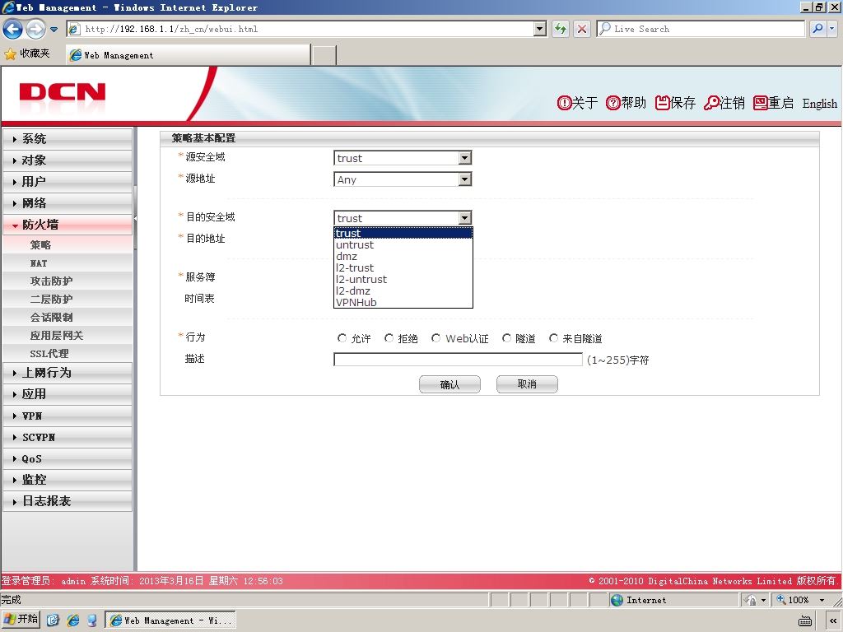
Task: Expand the VPN sidebar menu
Action: click(68, 416)
